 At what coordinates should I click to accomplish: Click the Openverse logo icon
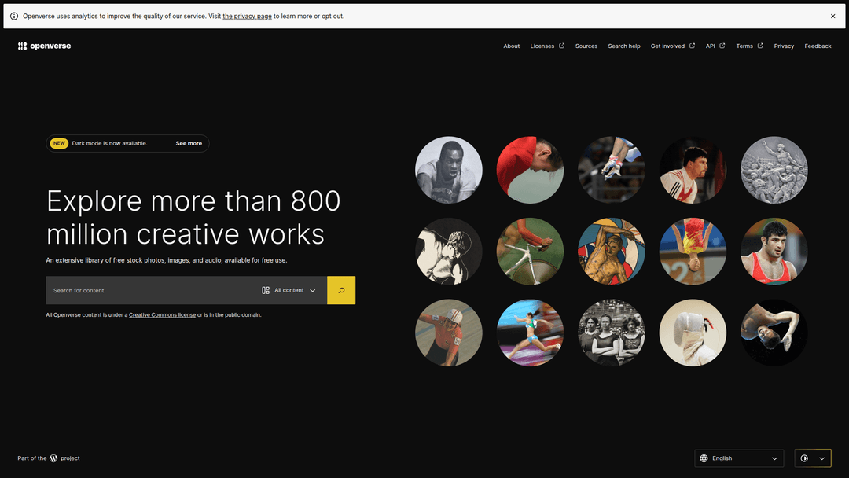coord(22,46)
